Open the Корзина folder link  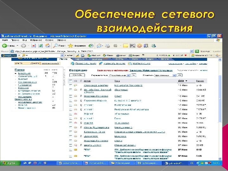click(x=23, y=88)
